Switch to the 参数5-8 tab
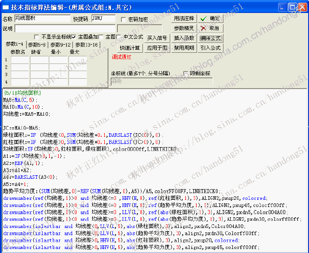Viewport: 309px width, 253px height. (37, 45)
